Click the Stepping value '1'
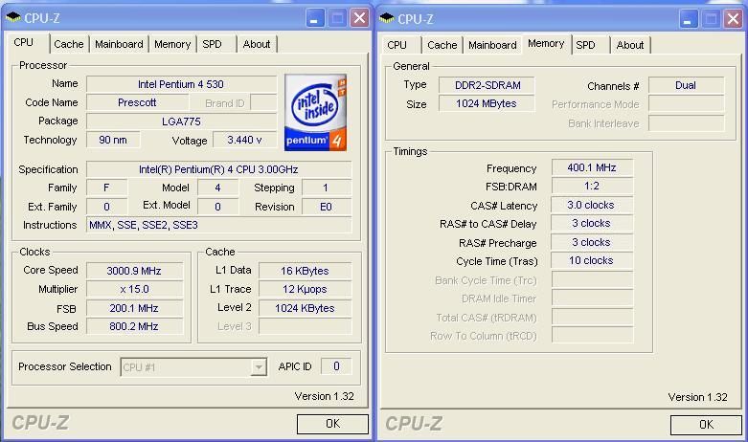Screen dimensions: 748x442 327,188
